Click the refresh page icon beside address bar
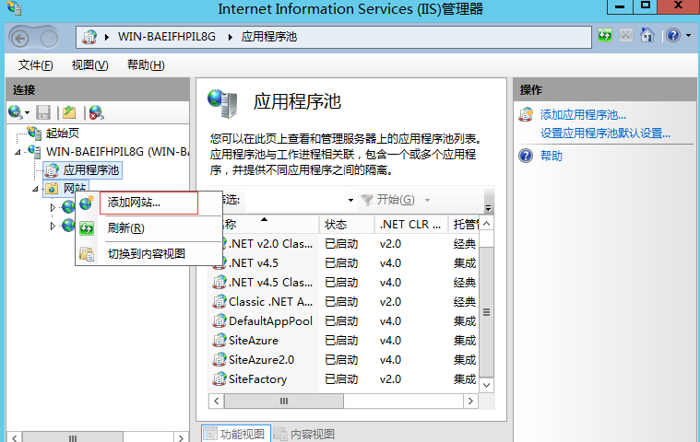 pos(605,36)
